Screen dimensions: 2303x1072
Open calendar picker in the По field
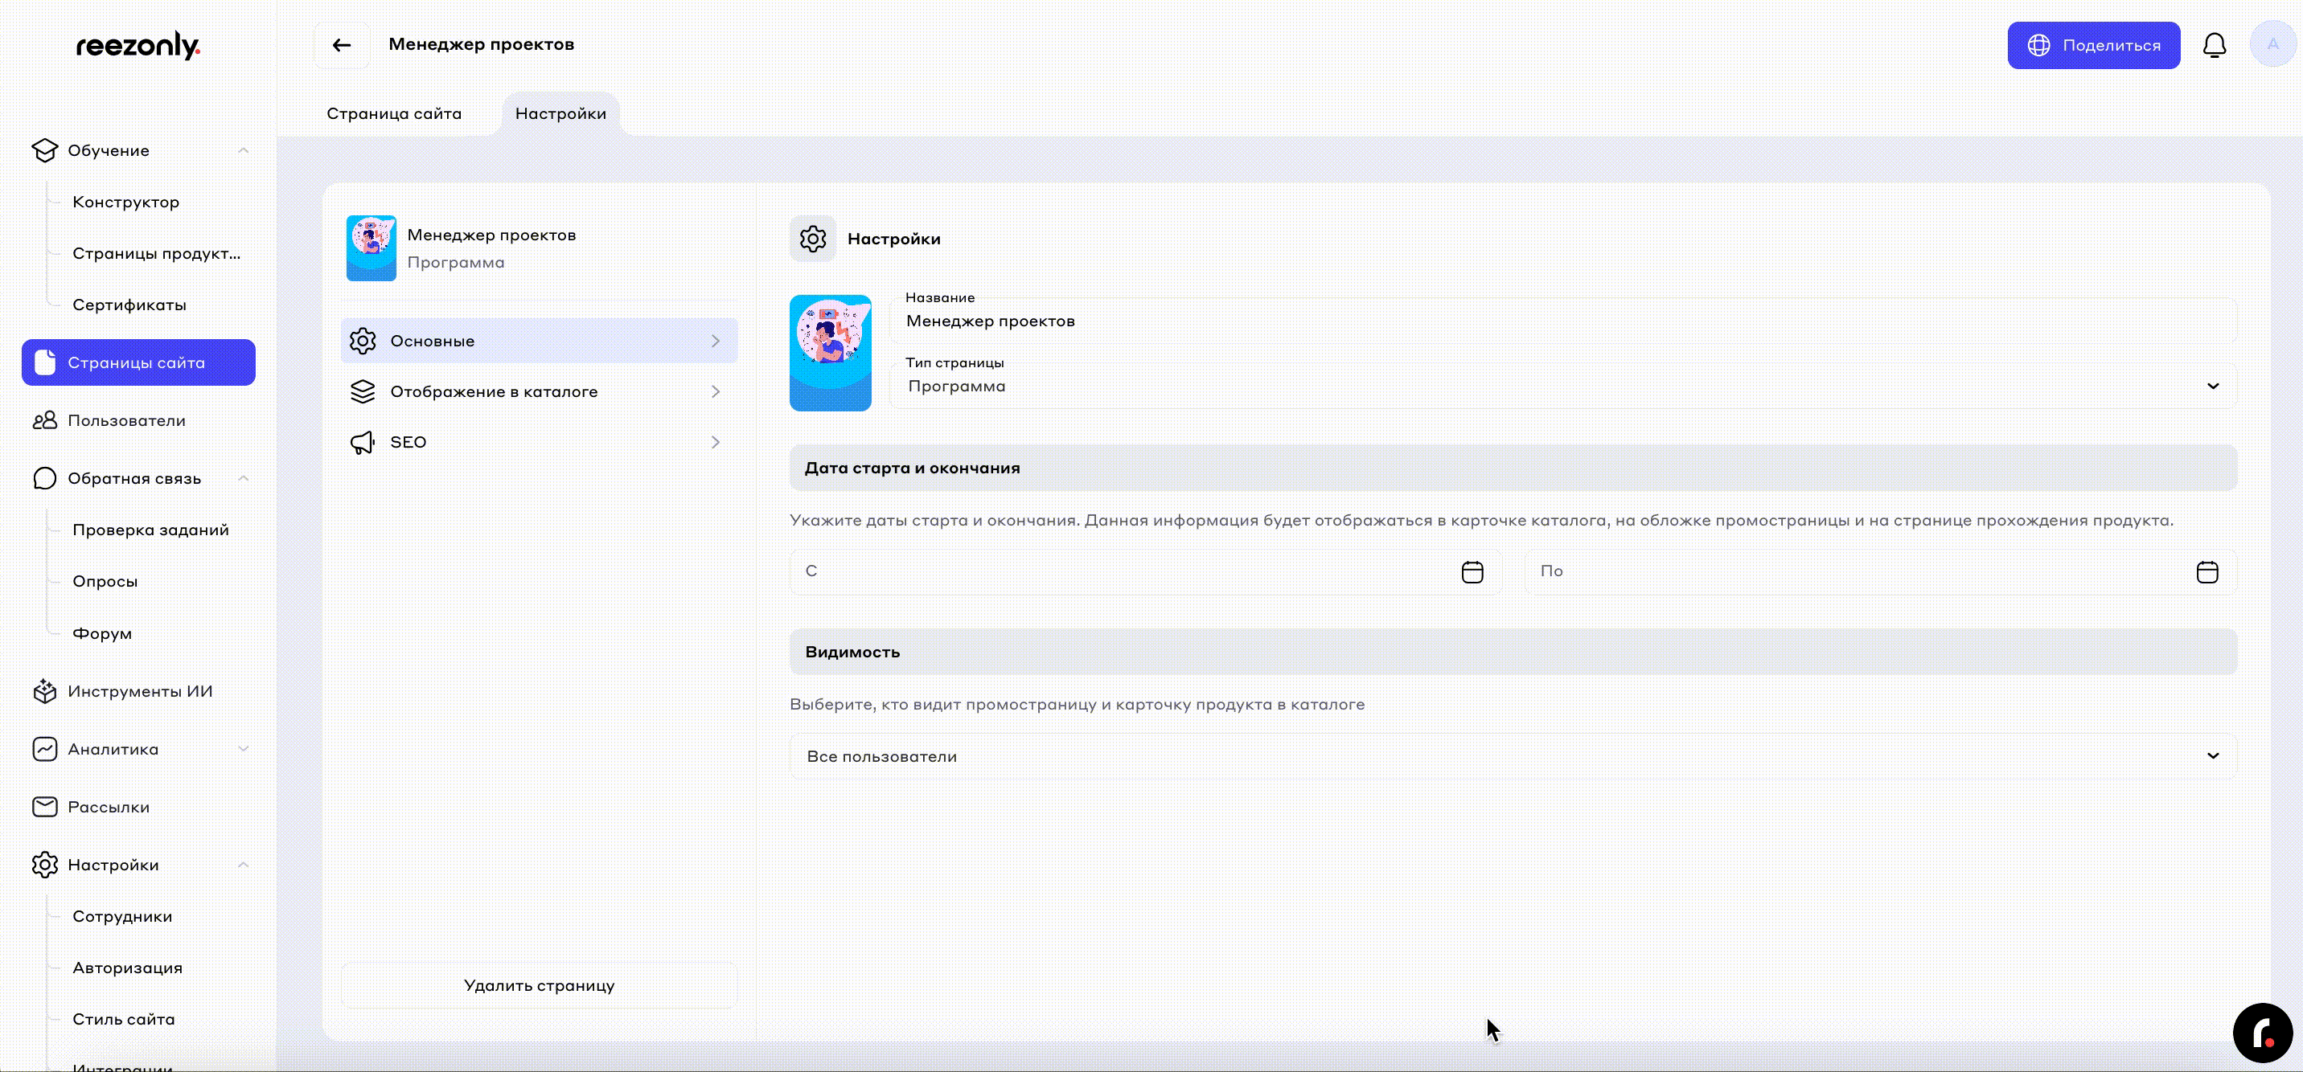click(2207, 571)
